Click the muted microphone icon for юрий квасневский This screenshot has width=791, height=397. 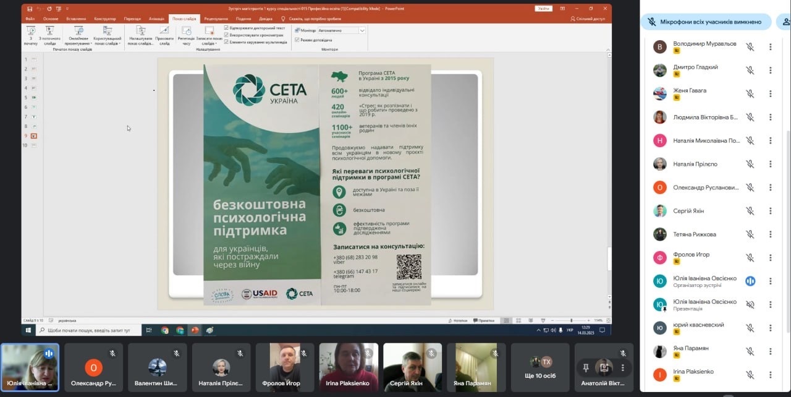[750, 328]
